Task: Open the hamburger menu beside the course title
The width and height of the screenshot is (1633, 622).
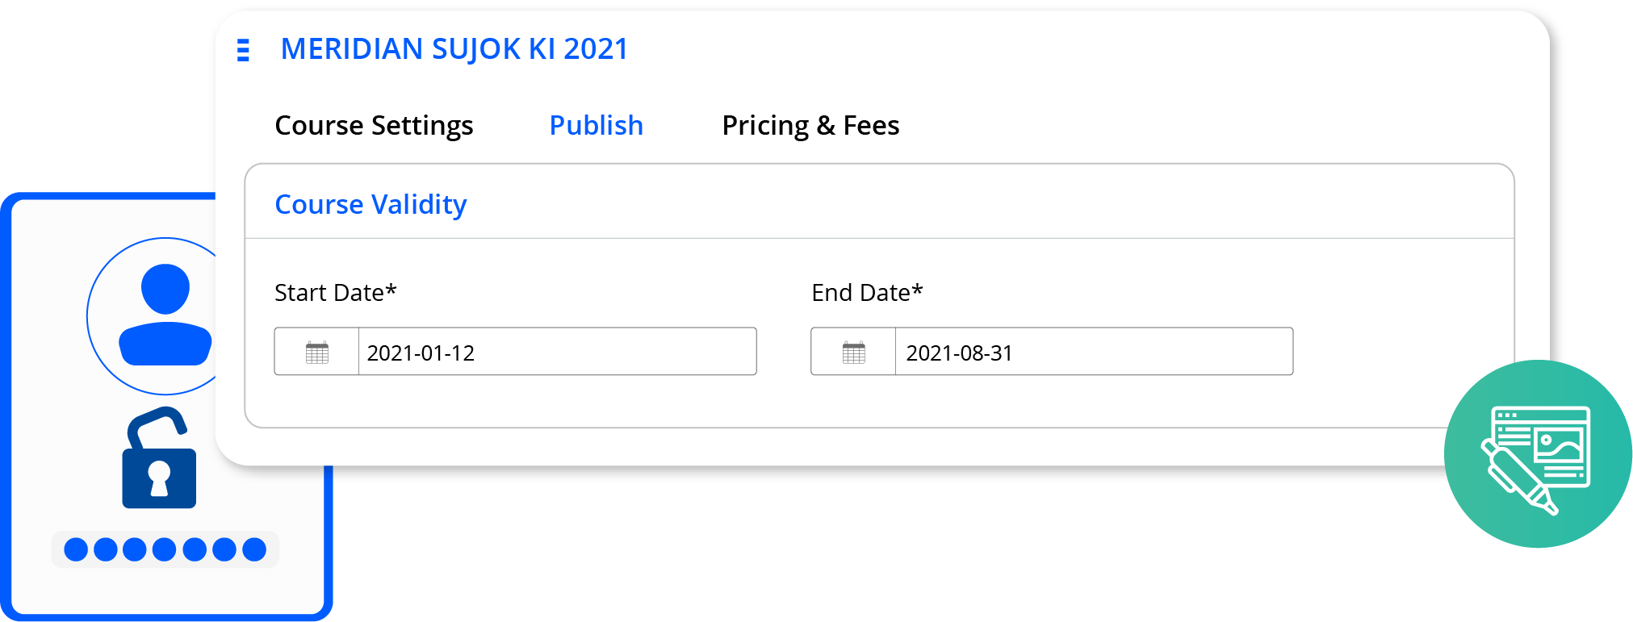Action: (243, 50)
